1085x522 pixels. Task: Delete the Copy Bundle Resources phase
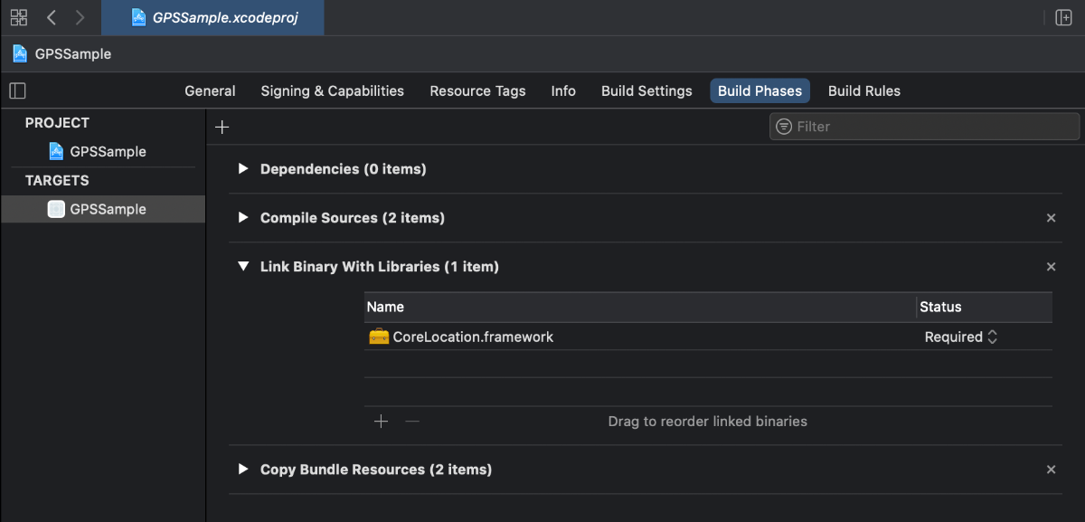[x=1051, y=470]
